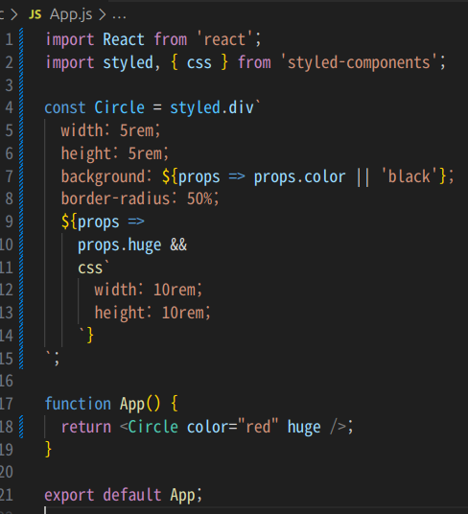This screenshot has width=468, height=514.
Task: Click the chevron after App.js
Action: 103,14
